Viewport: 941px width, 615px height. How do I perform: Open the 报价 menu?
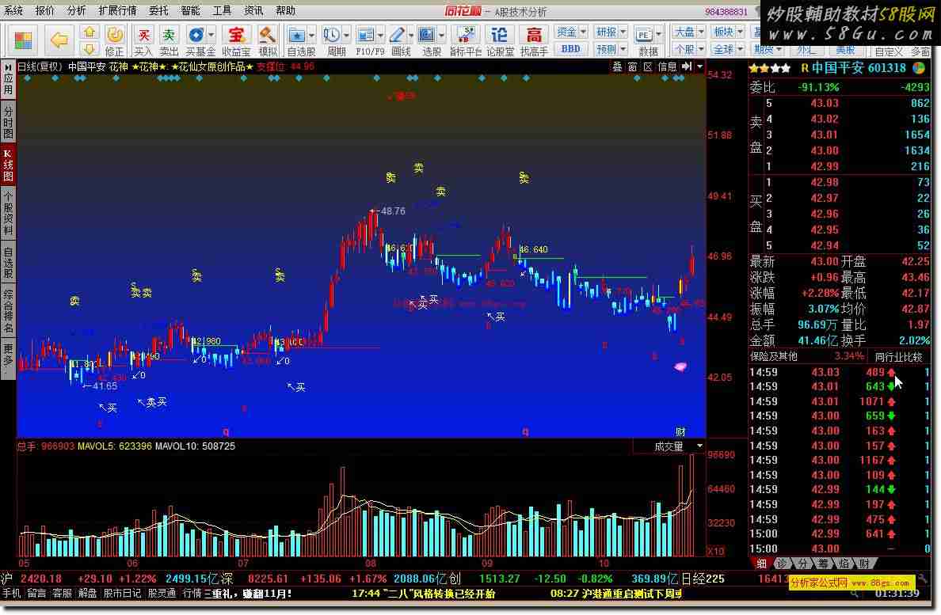[x=45, y=11]
